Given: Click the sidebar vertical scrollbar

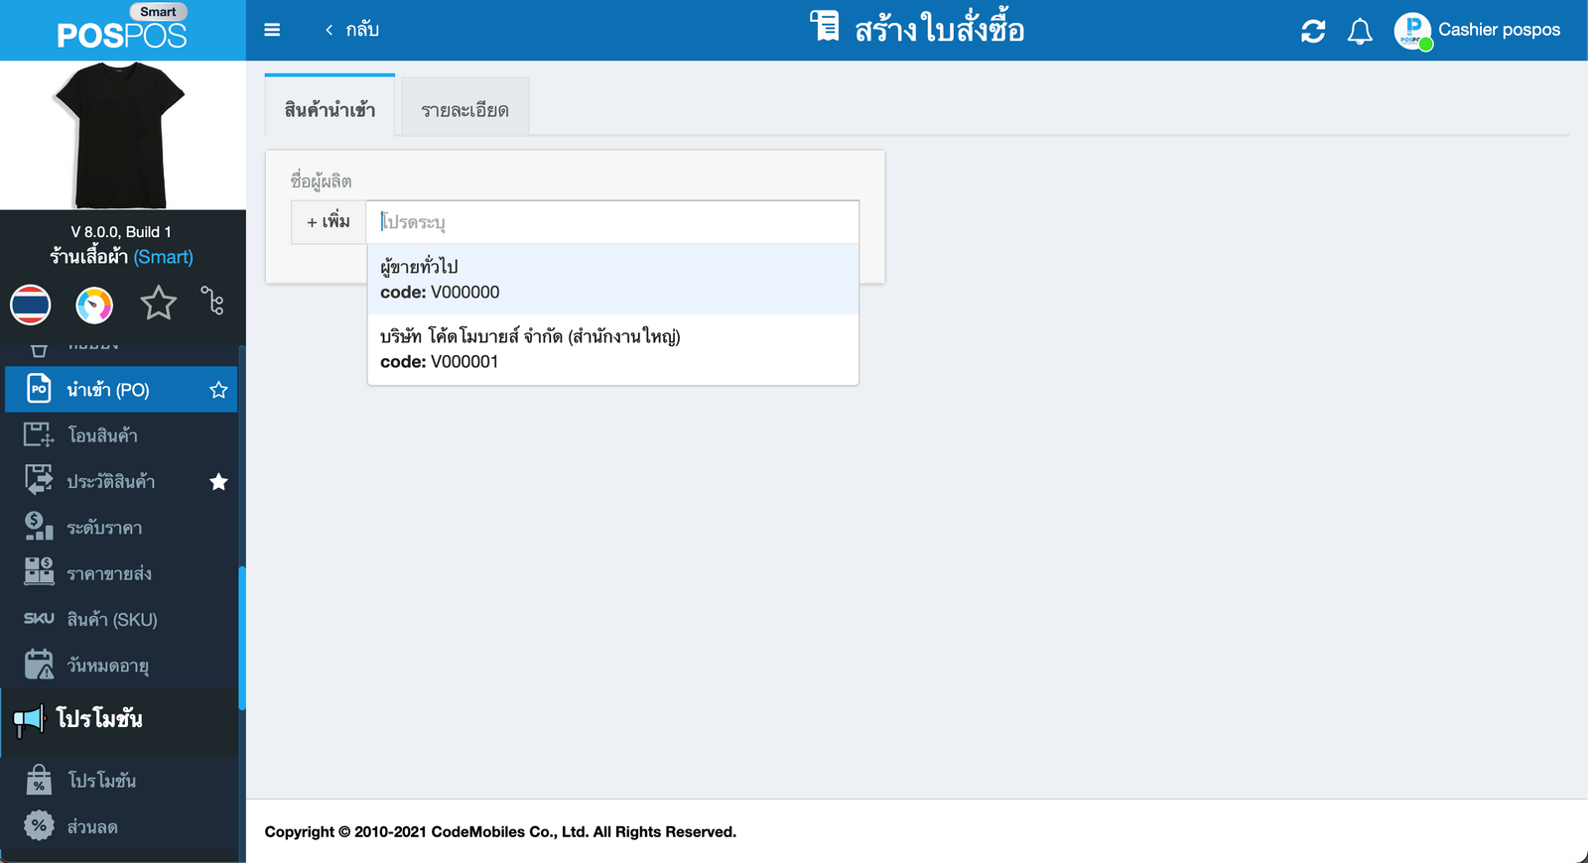Looking at the screenshot, I should pyautogui.click(x=241, y=637).
